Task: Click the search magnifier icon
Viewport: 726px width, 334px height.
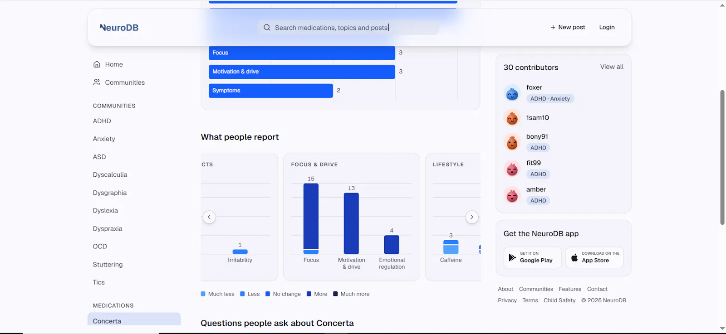Action: click(x=267, y=28)
